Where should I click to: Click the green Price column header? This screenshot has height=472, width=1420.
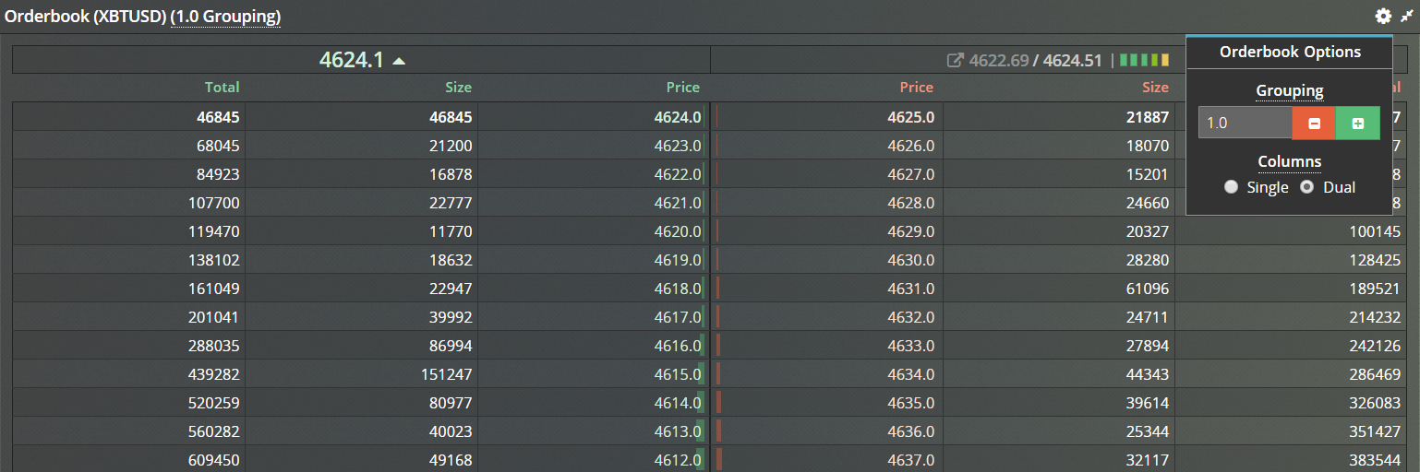coord(682,88)
